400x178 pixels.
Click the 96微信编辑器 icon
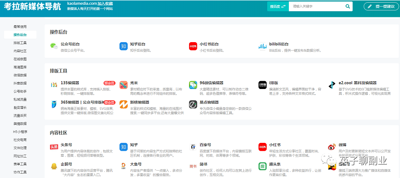[x=193, y=85]
